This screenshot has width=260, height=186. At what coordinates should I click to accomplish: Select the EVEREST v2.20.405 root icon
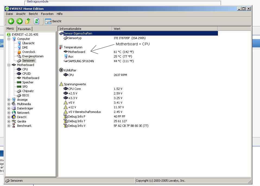[9, 34]
